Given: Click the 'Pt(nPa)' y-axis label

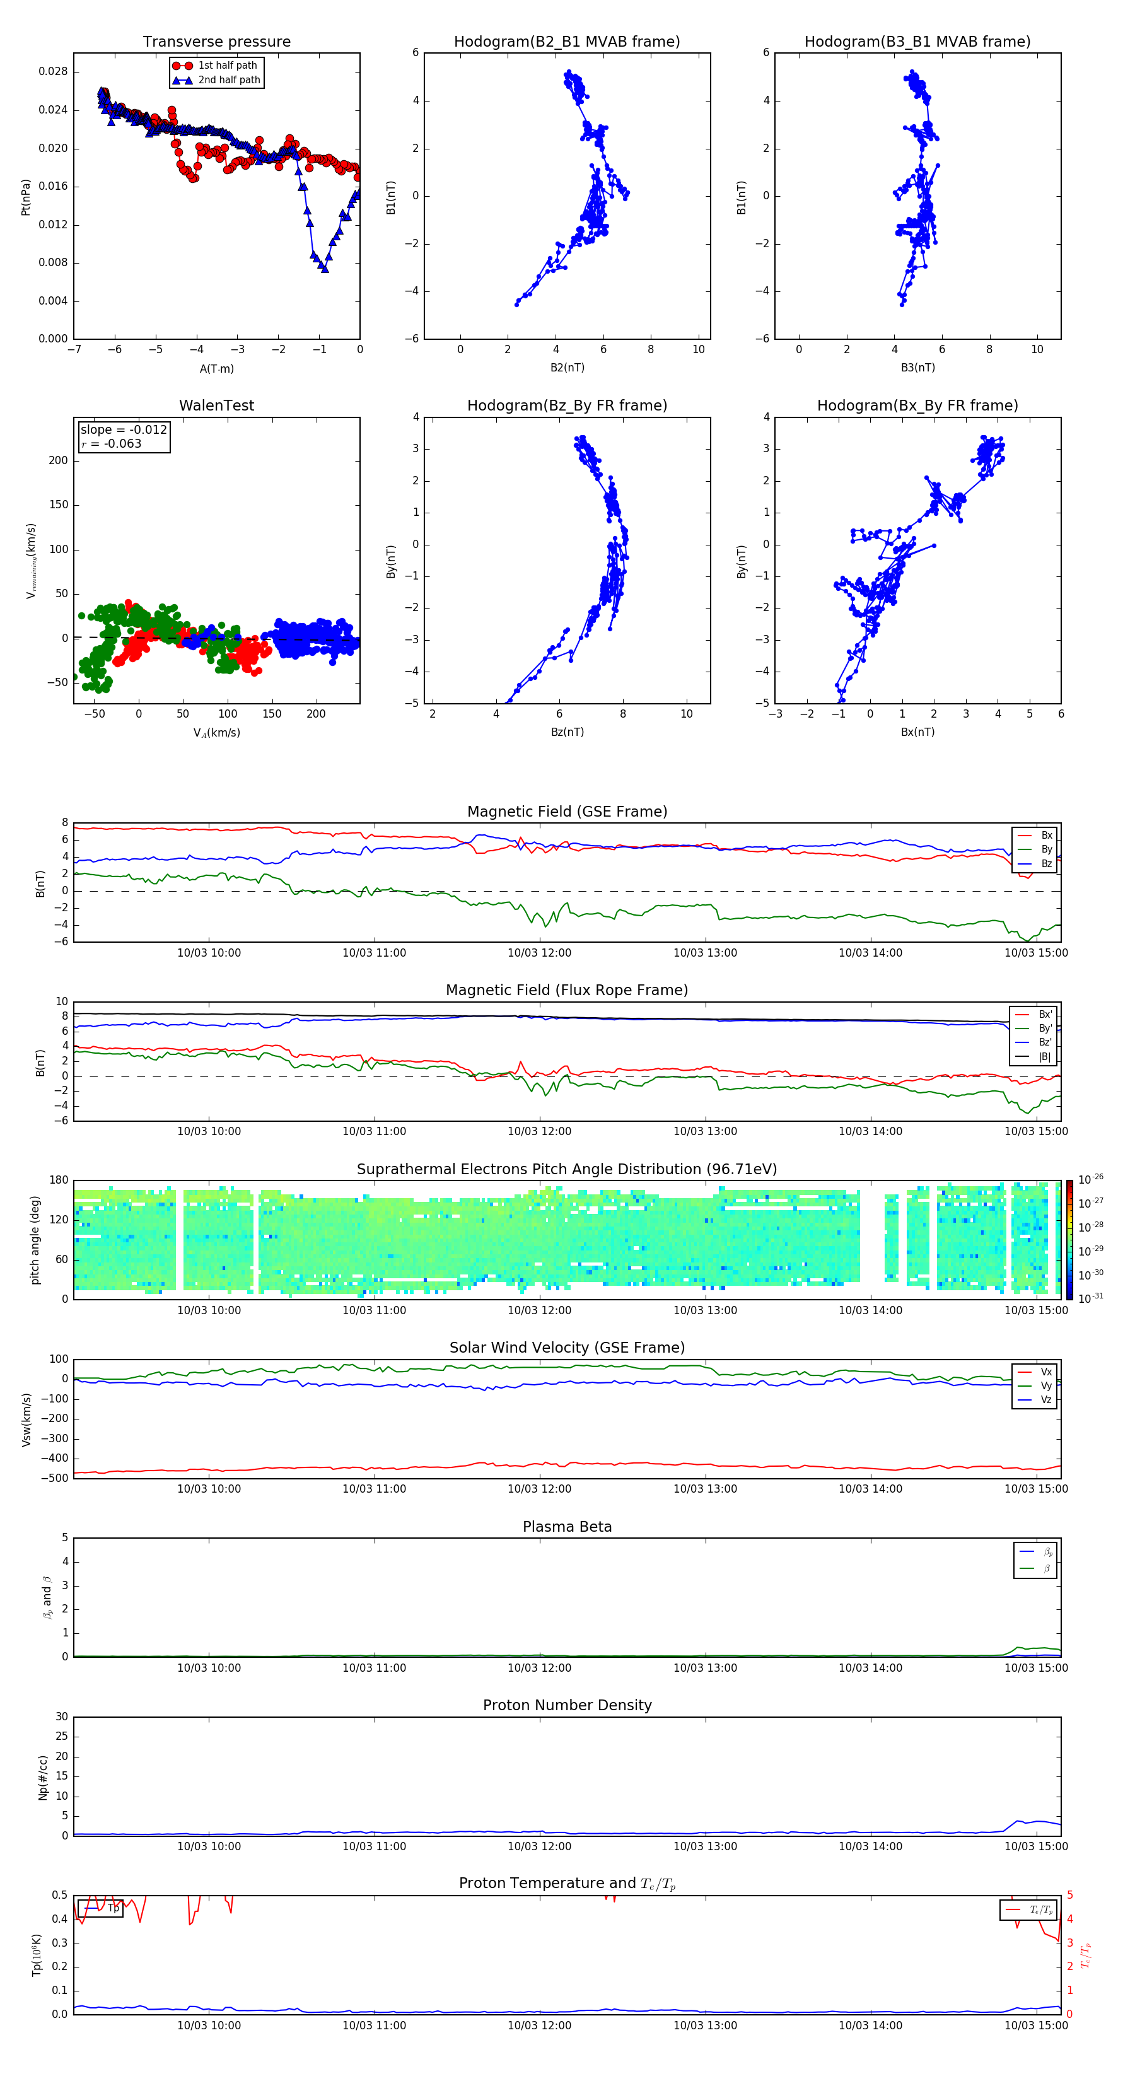Looking at the screenshot, I should coord(26,197).
